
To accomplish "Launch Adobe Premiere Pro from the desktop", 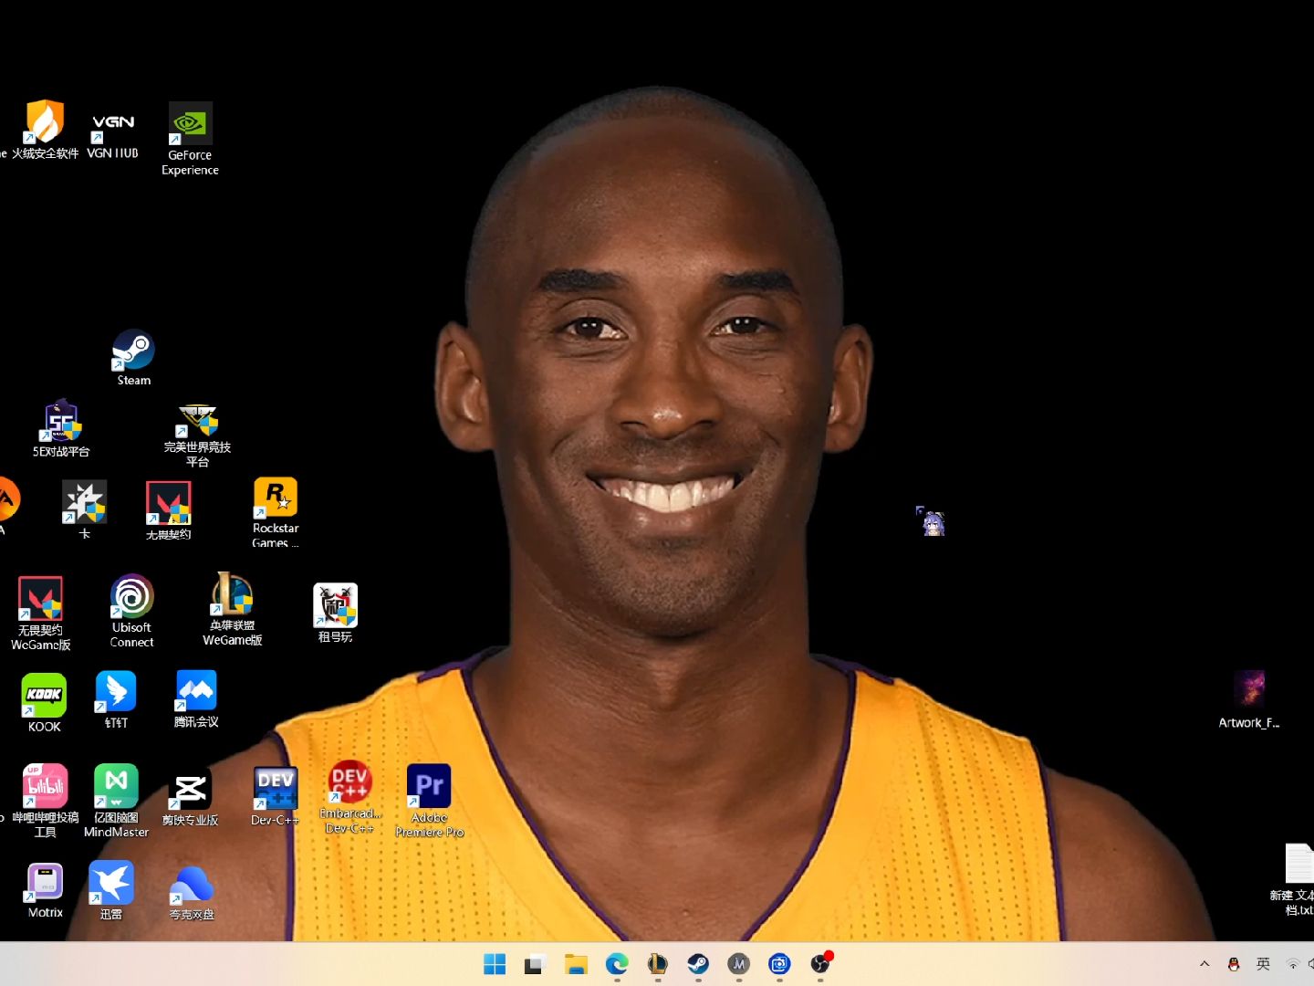I will [429, 801].
